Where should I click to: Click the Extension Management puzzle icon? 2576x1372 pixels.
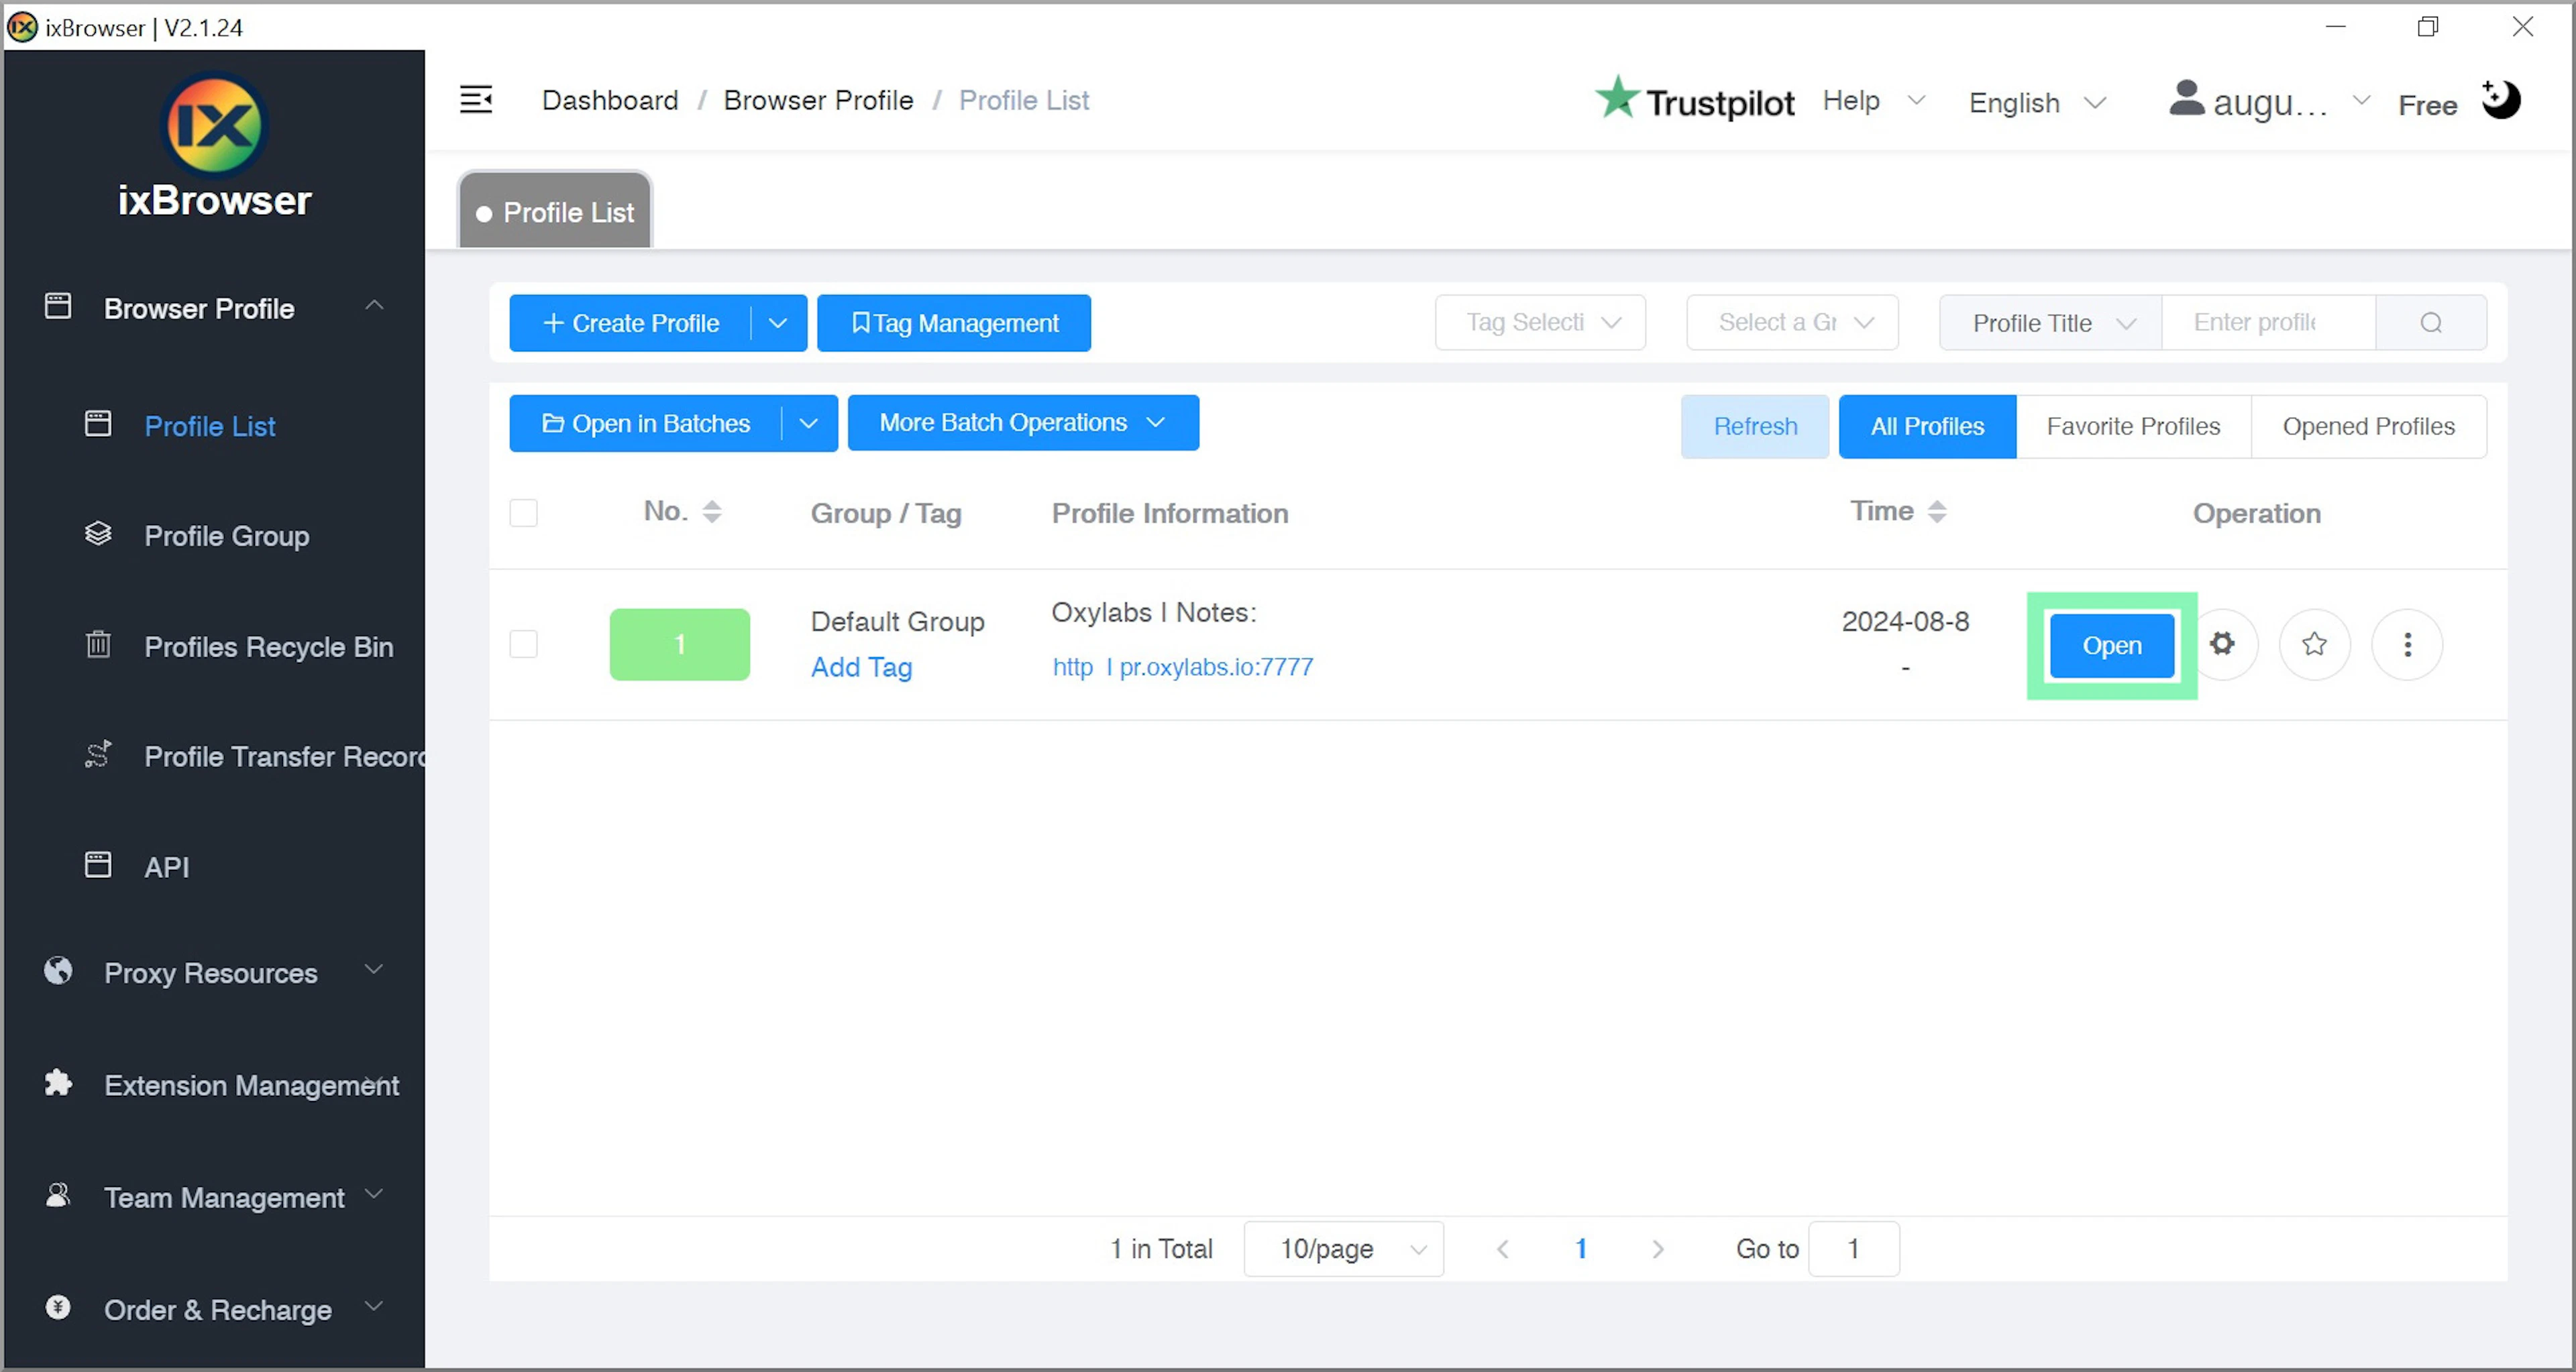coord(58,1082)
